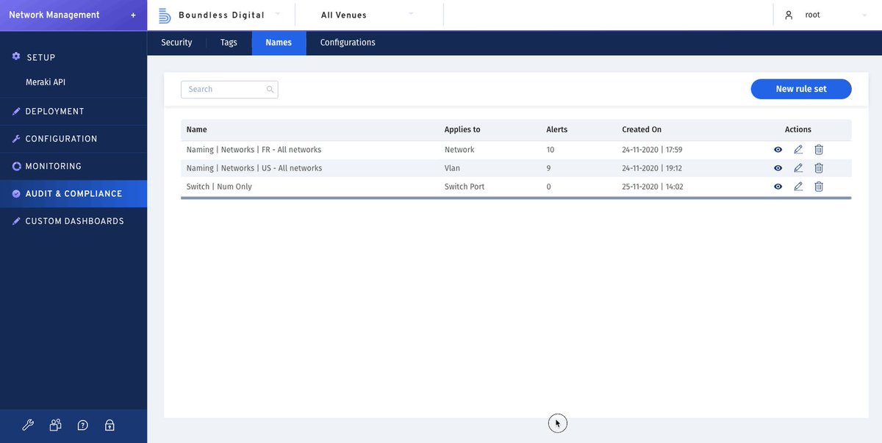Image resolution: width=882 pixels, height=443 pixels.
Task: Delete the Naming Networks FR rule set
Action: point(819,150)
